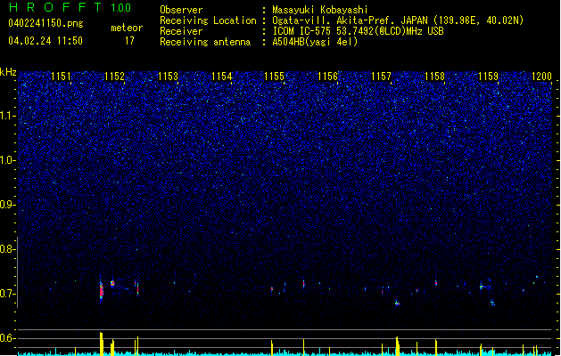The width and height of the screenshot is (561, 356).
Task: Click the tallest yellow intensity bar before 1152
Action: [x=102, y=344]
